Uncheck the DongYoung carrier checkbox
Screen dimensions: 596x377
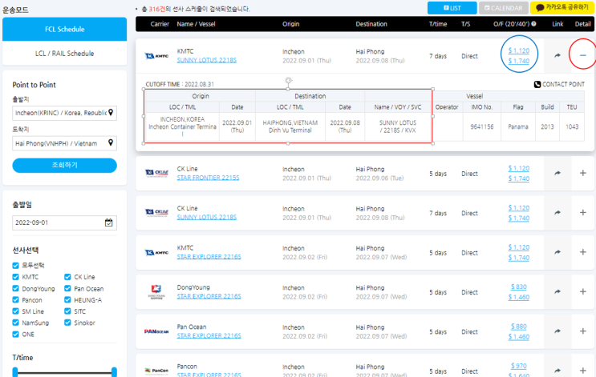[15, 288]
